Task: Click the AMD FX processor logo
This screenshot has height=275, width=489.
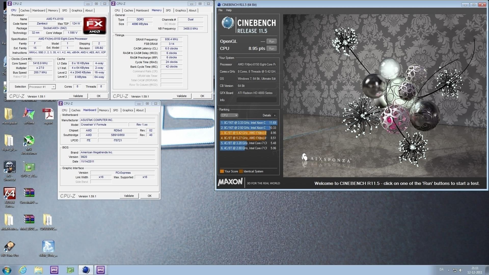Action: (x=94, y=25)
